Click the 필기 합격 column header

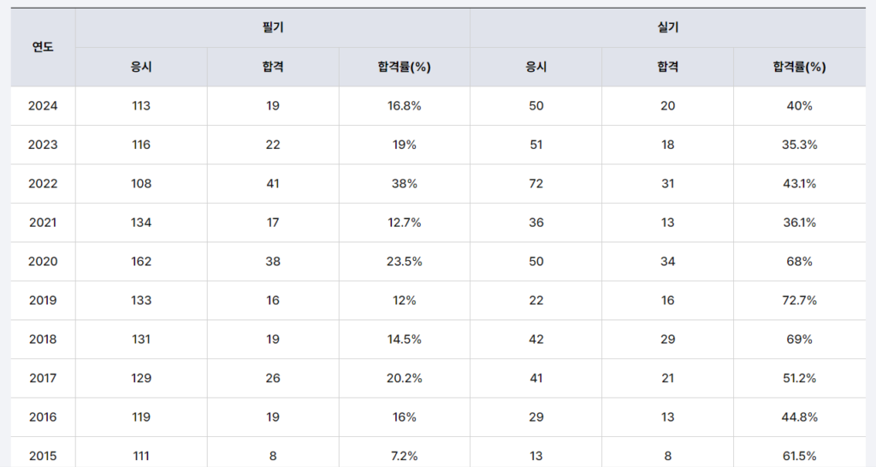pyautogui.click(x=273, y=67)
